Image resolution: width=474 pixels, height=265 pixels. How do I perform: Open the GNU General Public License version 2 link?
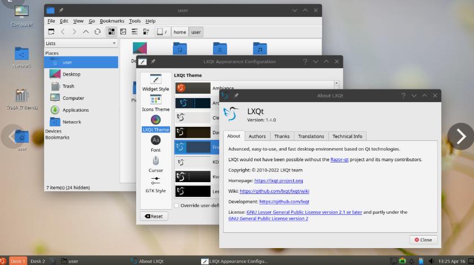pyautogui.click(x=268, y=219)
